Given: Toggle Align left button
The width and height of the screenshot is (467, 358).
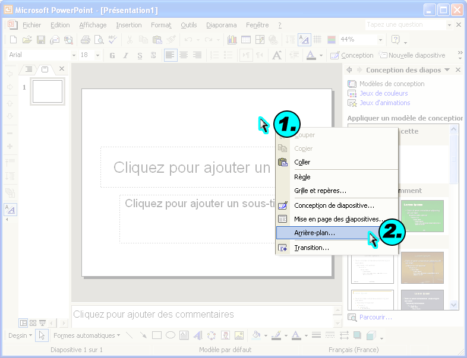Looking at the screenshot, I should [x=171, y=55].
